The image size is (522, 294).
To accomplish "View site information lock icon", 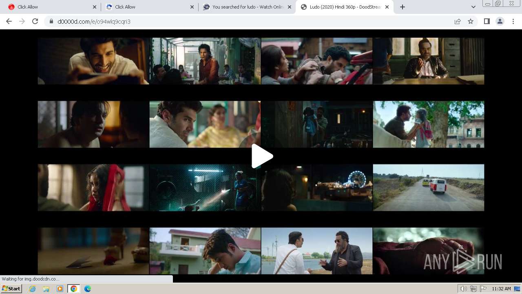I will (x=51, y=22).
